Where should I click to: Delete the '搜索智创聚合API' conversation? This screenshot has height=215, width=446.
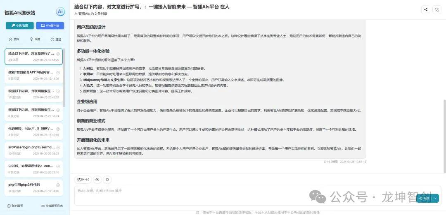click(x=58, y=72)
